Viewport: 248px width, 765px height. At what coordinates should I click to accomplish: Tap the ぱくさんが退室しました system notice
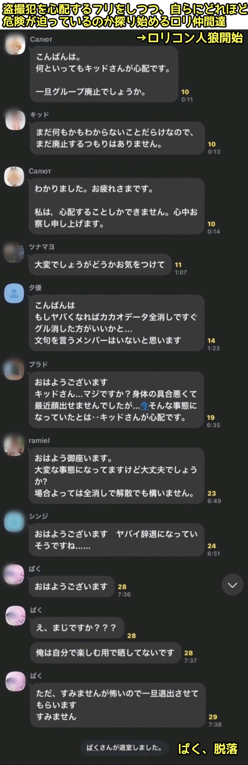point(124,748)
